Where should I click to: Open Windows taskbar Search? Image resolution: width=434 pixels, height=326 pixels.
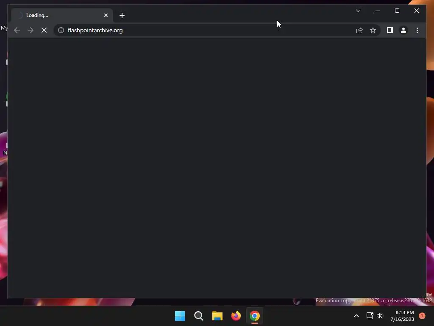pyautogui.click(x=198, y=316)
